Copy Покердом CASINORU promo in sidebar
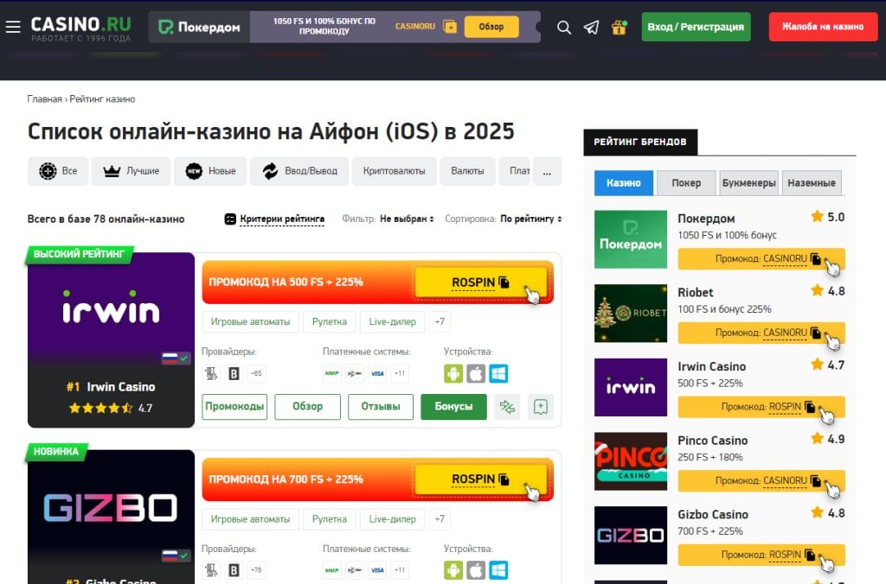 (761, 259)
